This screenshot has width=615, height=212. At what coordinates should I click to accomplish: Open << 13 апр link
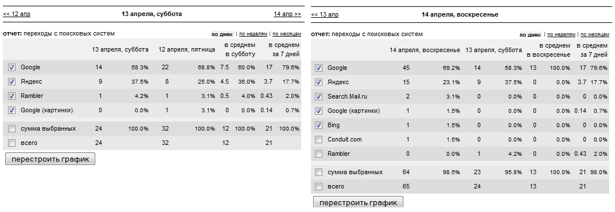(325, 15)
